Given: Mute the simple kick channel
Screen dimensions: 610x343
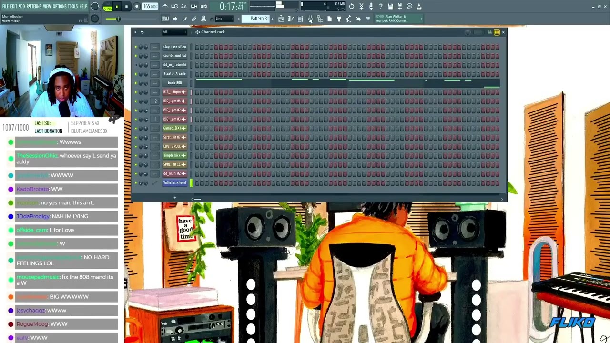Looking at the screenshot, I should click(136, 155).
